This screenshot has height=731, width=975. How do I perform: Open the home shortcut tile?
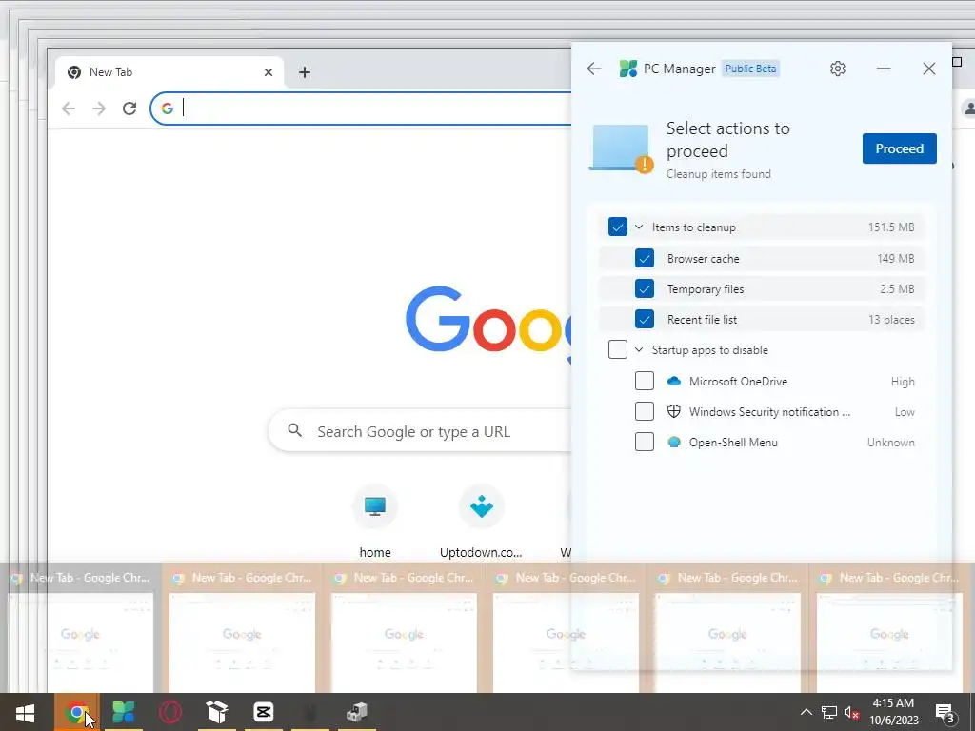click(x=375, y=521)
